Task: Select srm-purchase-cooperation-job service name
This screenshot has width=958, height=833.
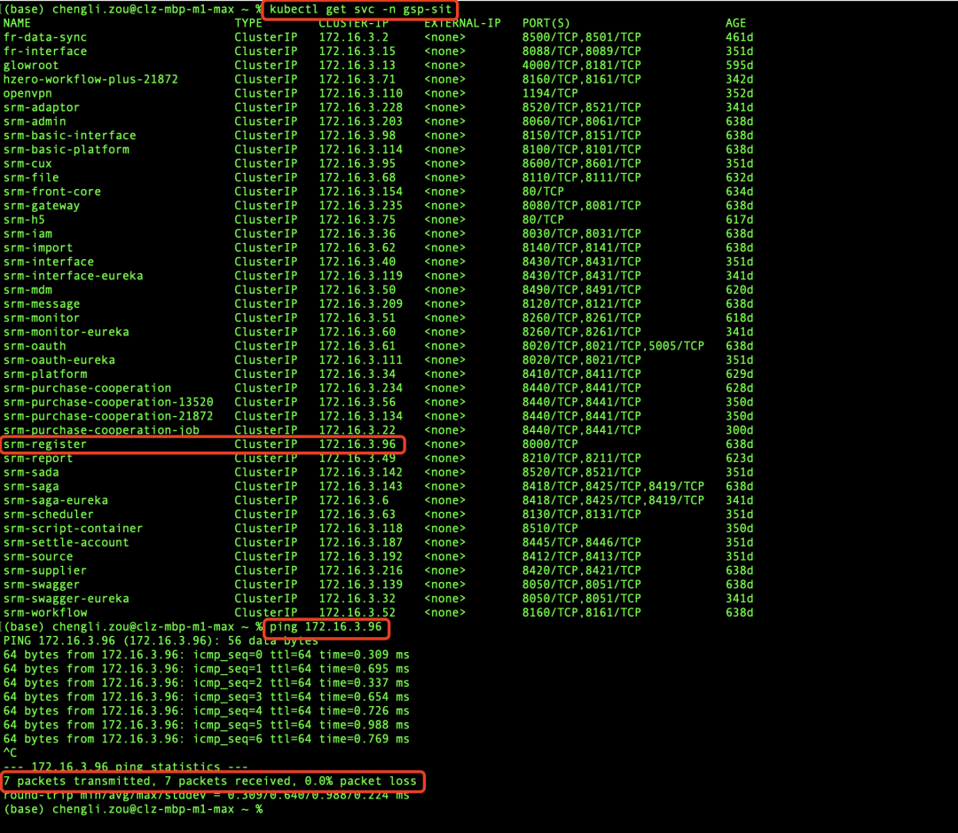Action: point(101,431)
